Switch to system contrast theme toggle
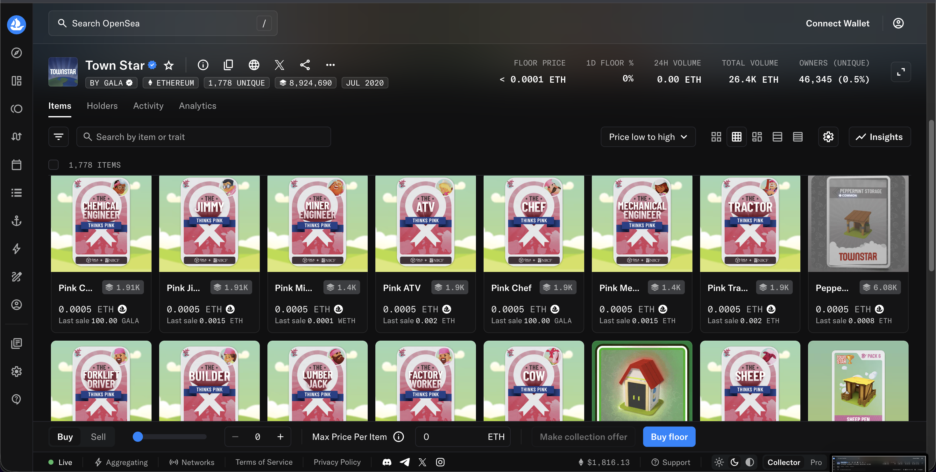This screenshot has height=472, width=936. [x=750, y=462]
